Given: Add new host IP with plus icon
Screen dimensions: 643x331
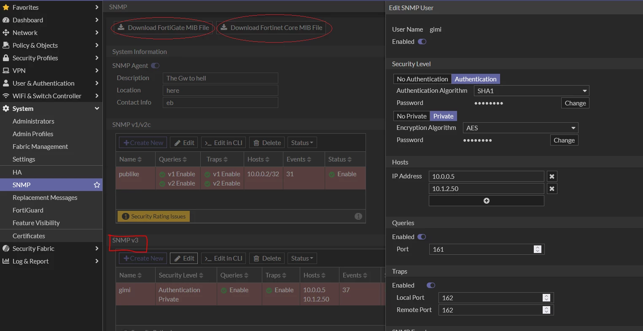Looking at the screenshot, I should [x=486, y=201].
